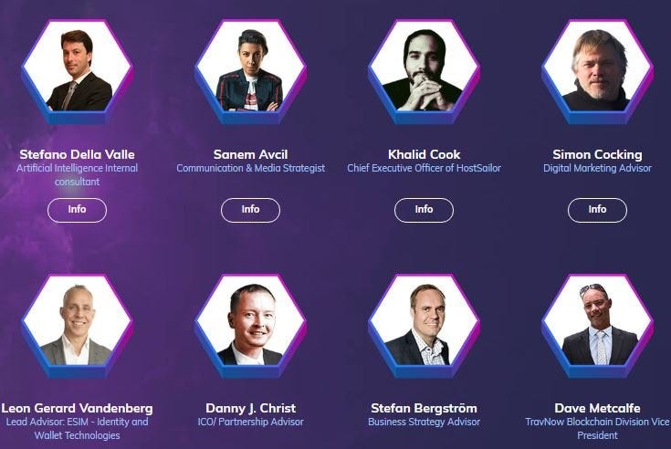
Task: Click the Communication & Media Strategist subtitle
Action: click(x=250, y=168)
